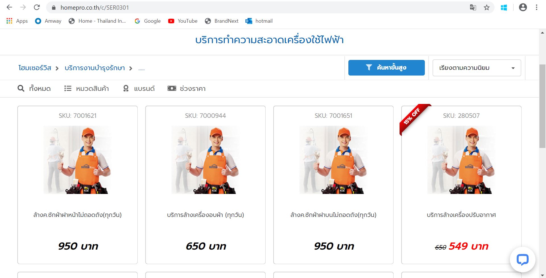This screenshot has width=546, height=278.
Task: Open Chrome three-dot menu
Action: coord(537,7)
